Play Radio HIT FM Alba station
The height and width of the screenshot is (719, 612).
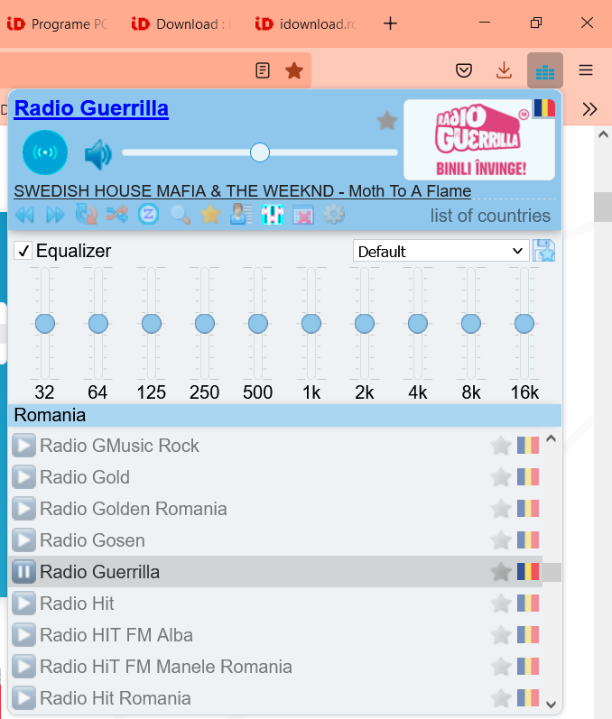click(23, 635)
